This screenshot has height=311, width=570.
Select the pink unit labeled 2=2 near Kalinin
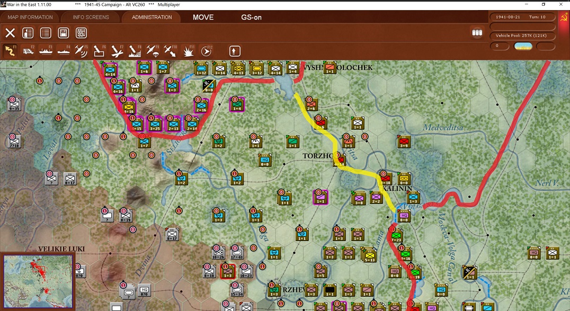pos(376,198)
